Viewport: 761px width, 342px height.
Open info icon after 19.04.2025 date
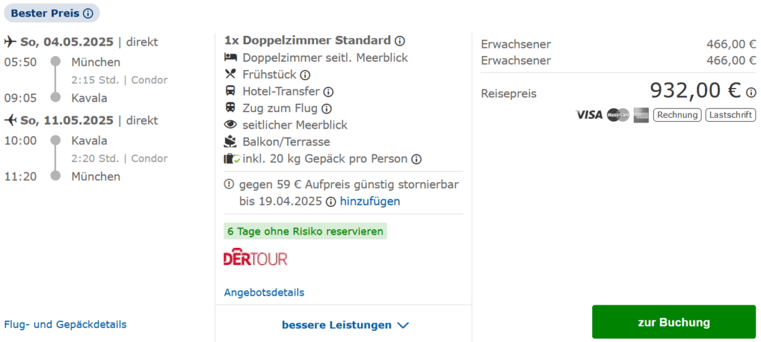click(331, 202)
